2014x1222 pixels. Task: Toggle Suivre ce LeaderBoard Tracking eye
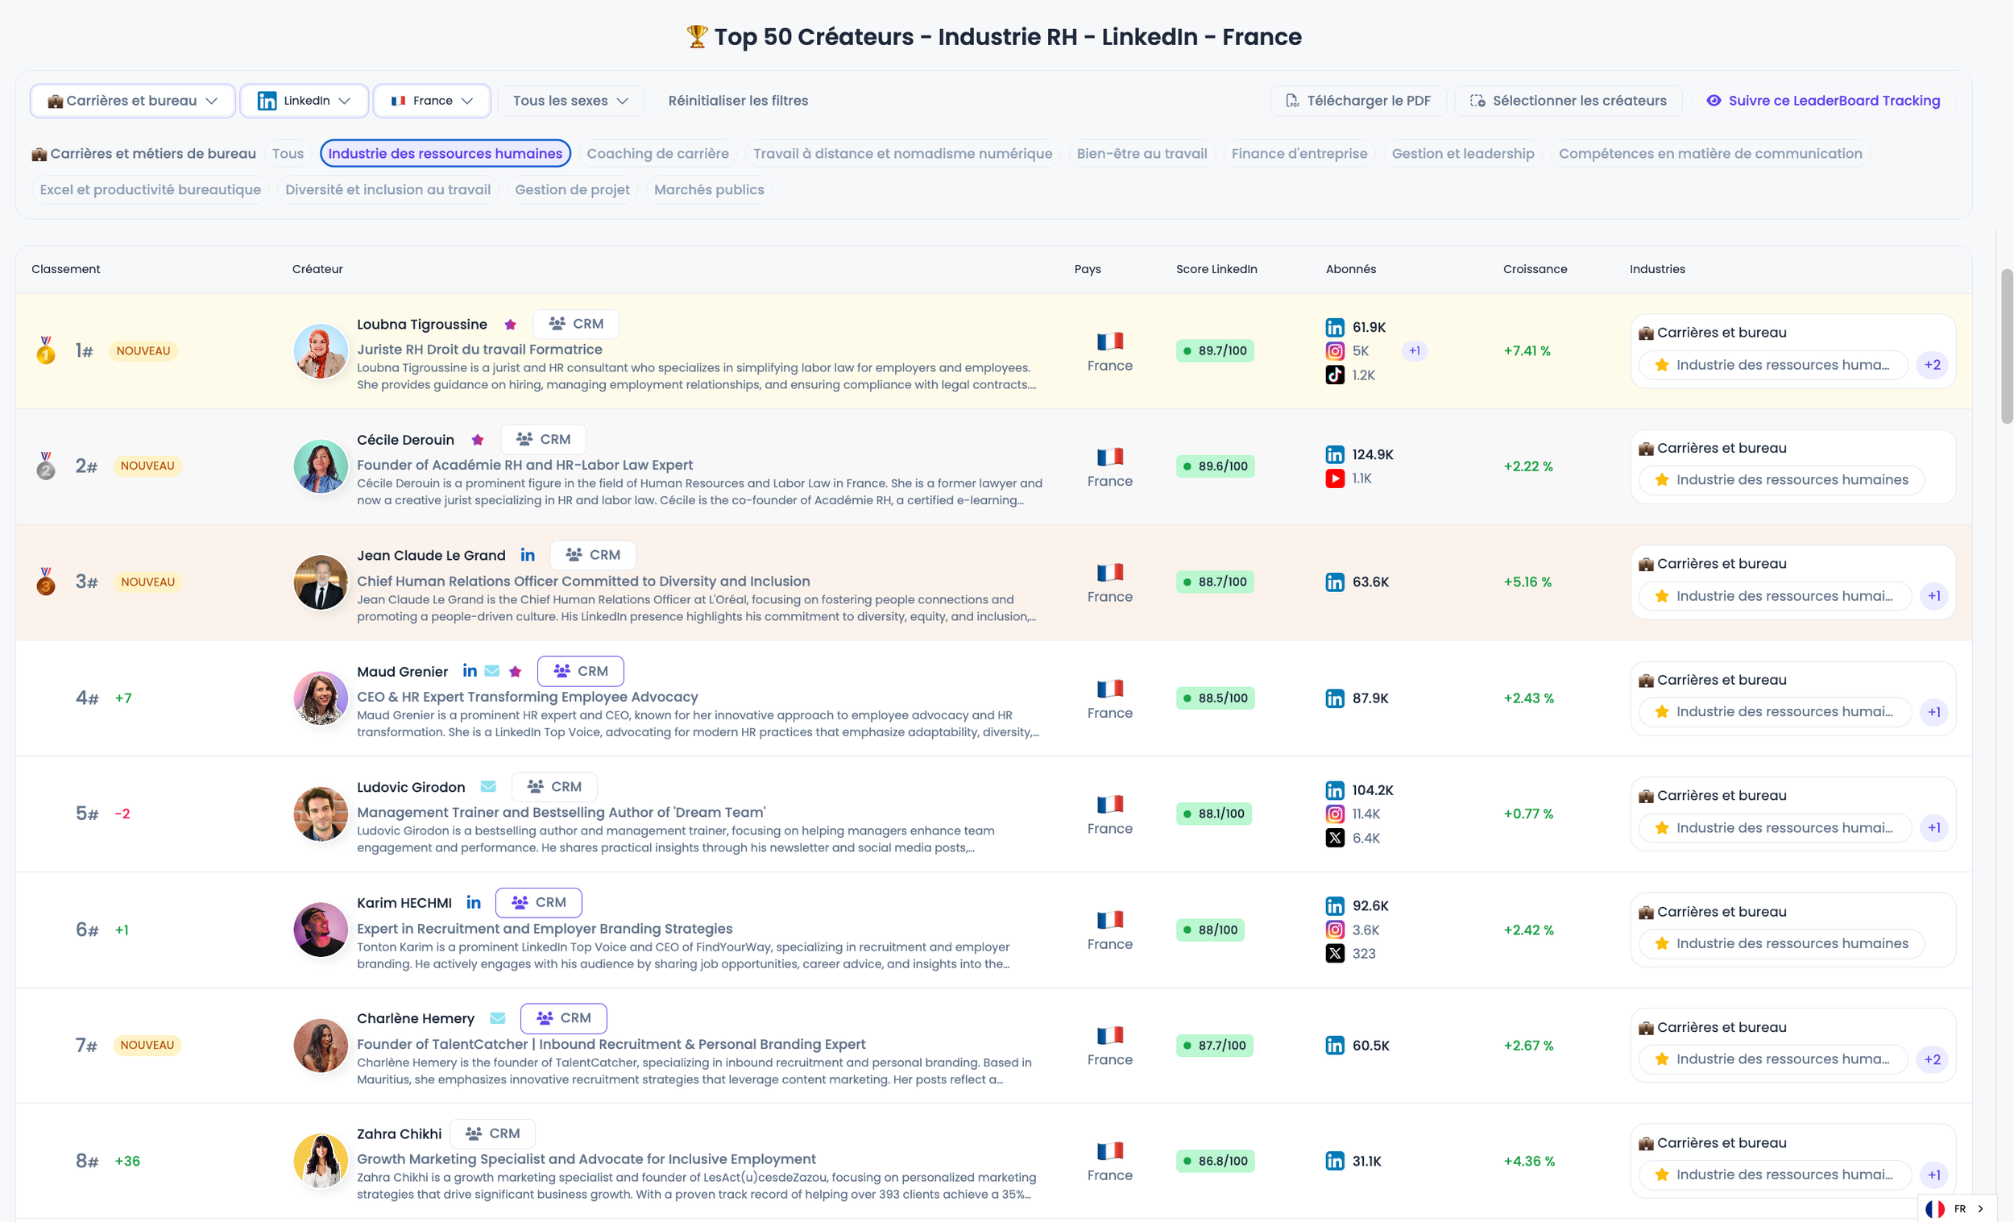click(x=1714, y=101)
